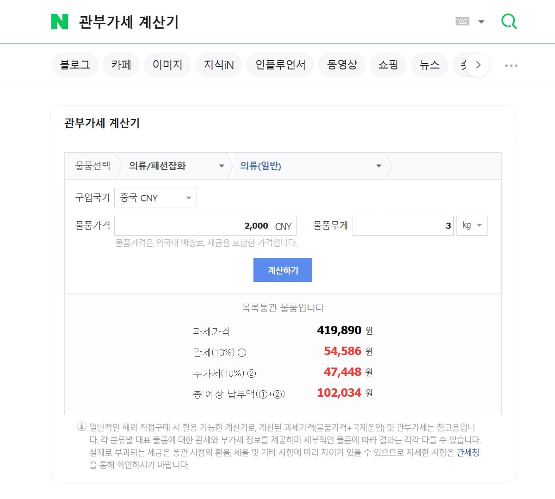
Task: Click the 목록통관 물품입니다 notice text
Action: point(283,307)
